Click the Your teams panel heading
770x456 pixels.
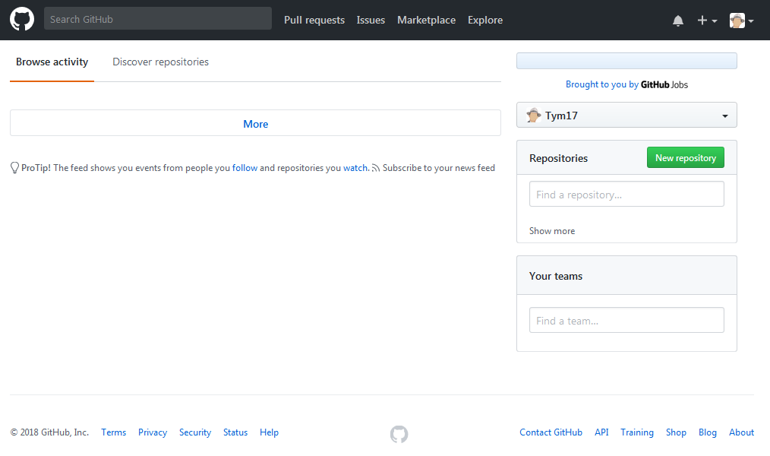[x=556, y=276]
